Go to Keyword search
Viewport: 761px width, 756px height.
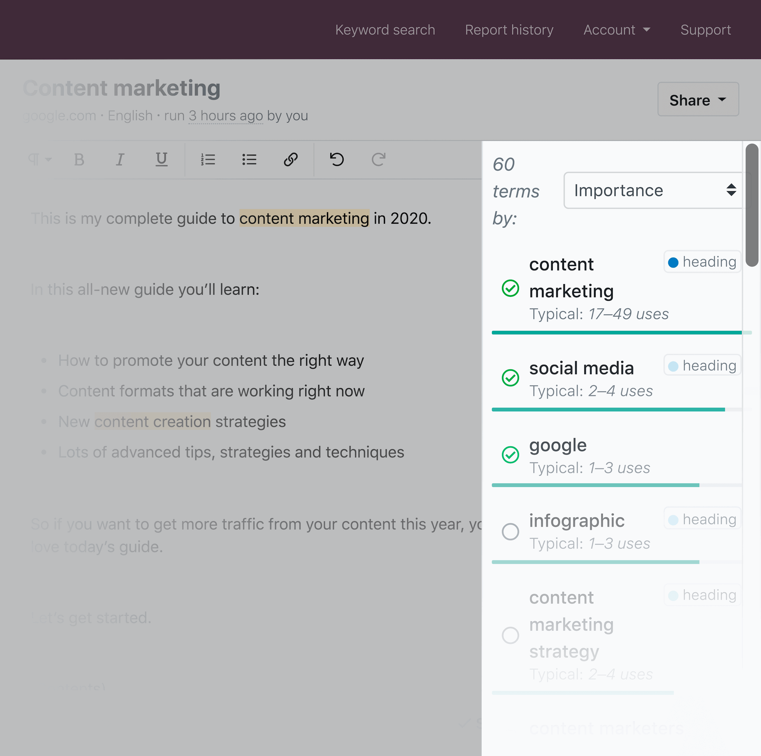coord(385,30)
